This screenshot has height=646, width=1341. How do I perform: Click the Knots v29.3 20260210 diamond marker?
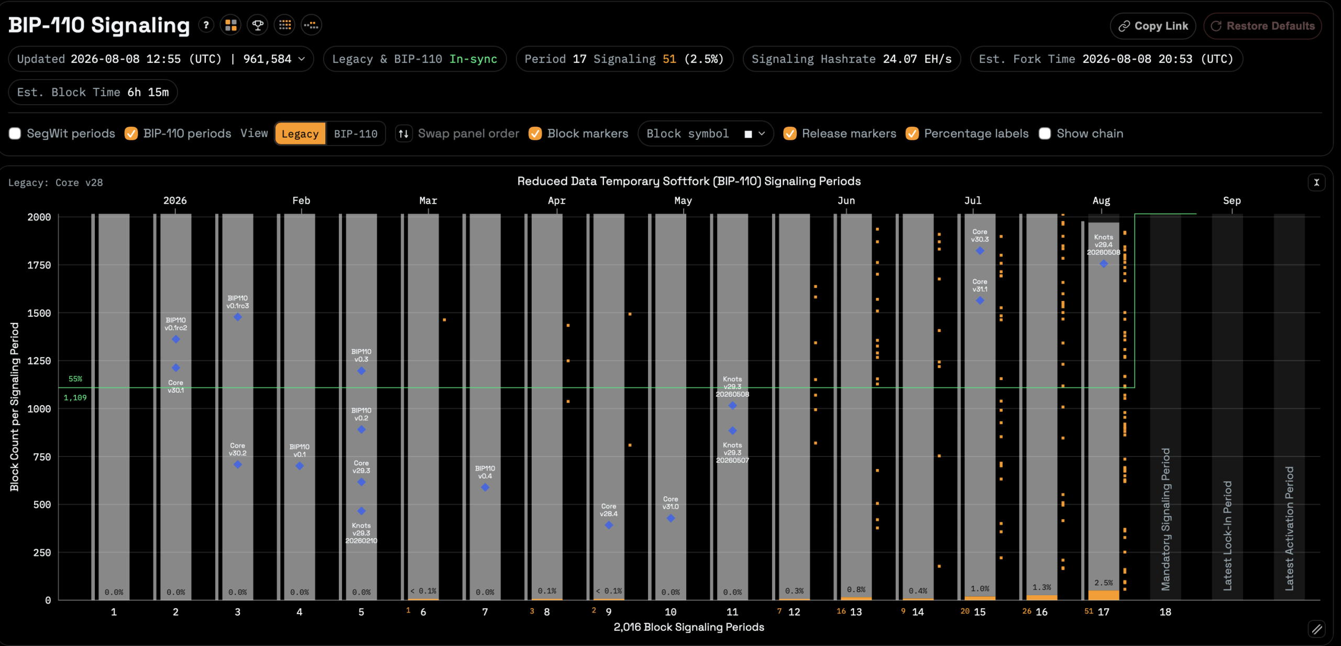point(361,511)
